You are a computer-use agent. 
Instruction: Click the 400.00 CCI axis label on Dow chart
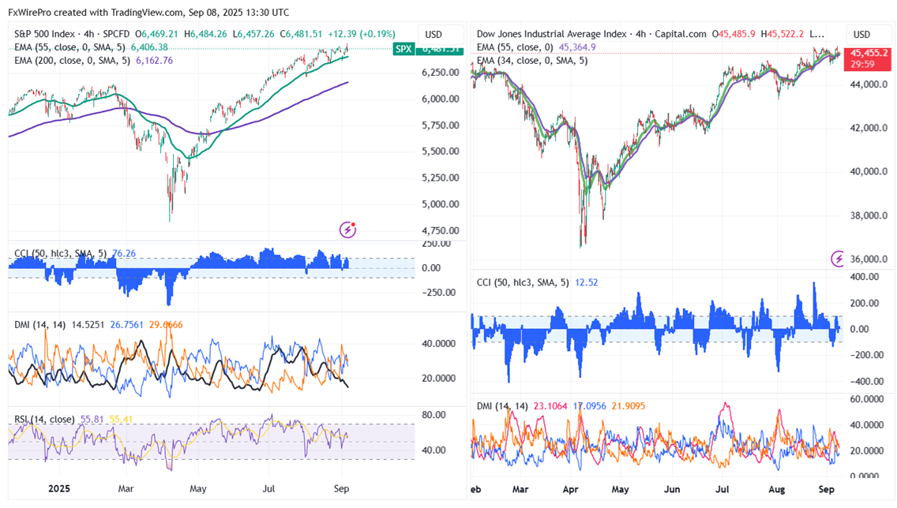[x=865, y=277]
